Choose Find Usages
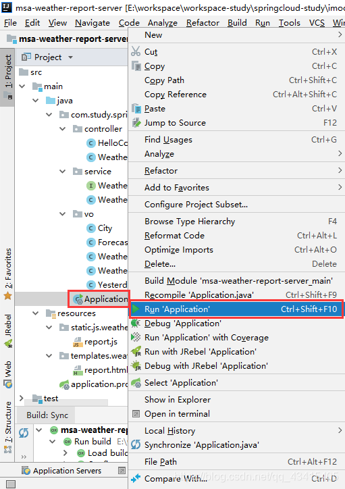345x489 pixels. 236,139
